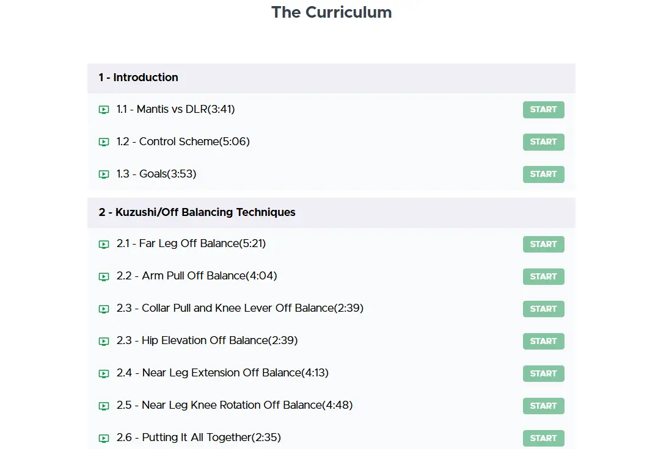Open the Hip Elevation Off Balance title link
The width and height of the screenshot is (647, 449).
[207, 340]
